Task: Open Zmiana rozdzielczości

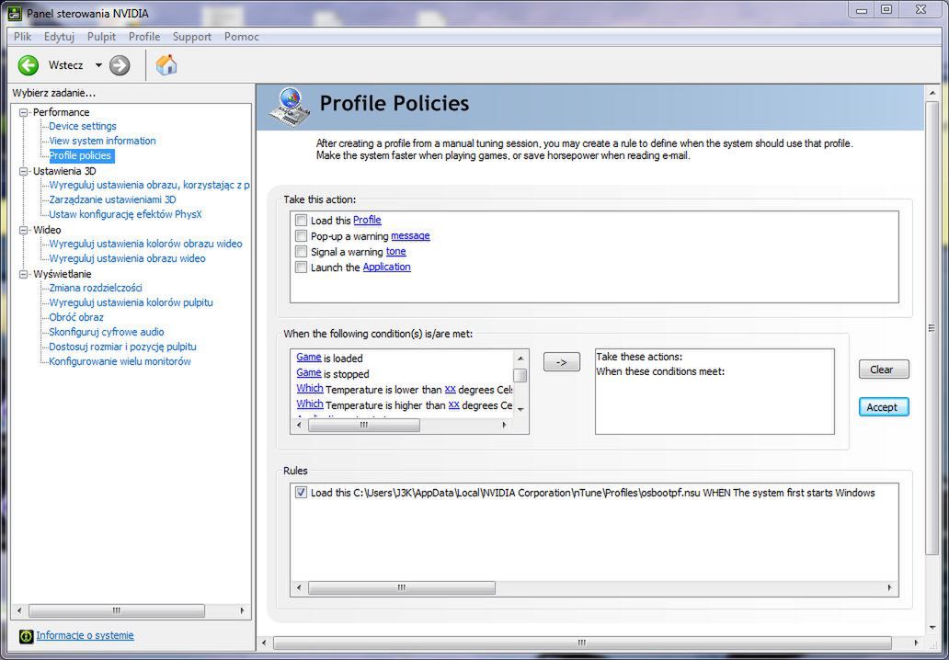Action: (96, 288)
